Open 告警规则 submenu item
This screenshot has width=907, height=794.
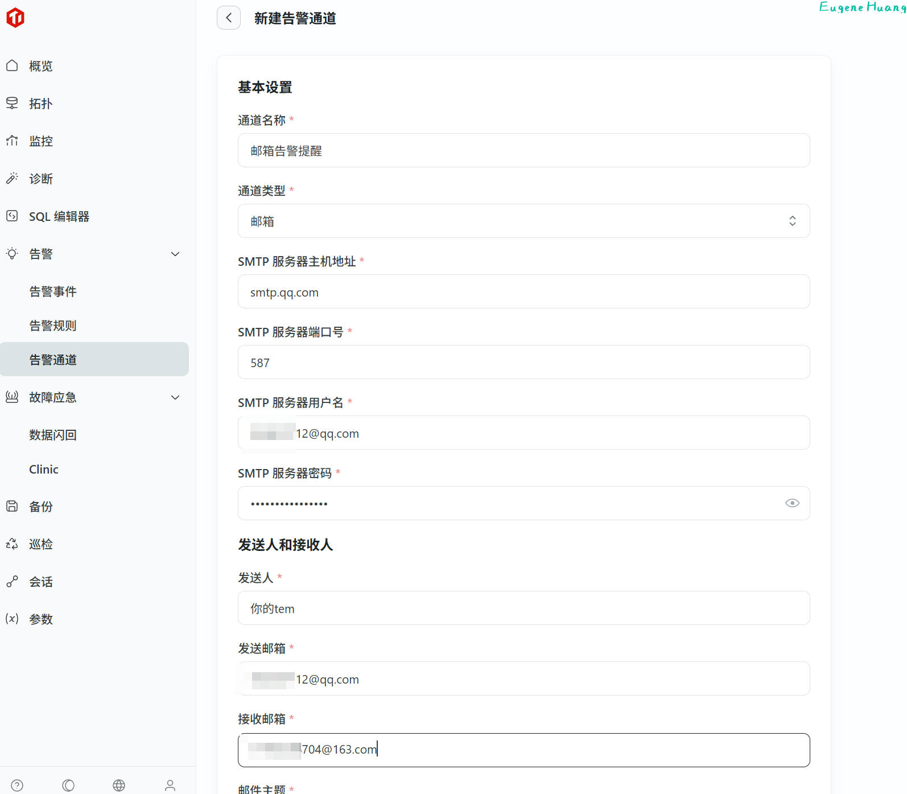pos(53,326)
